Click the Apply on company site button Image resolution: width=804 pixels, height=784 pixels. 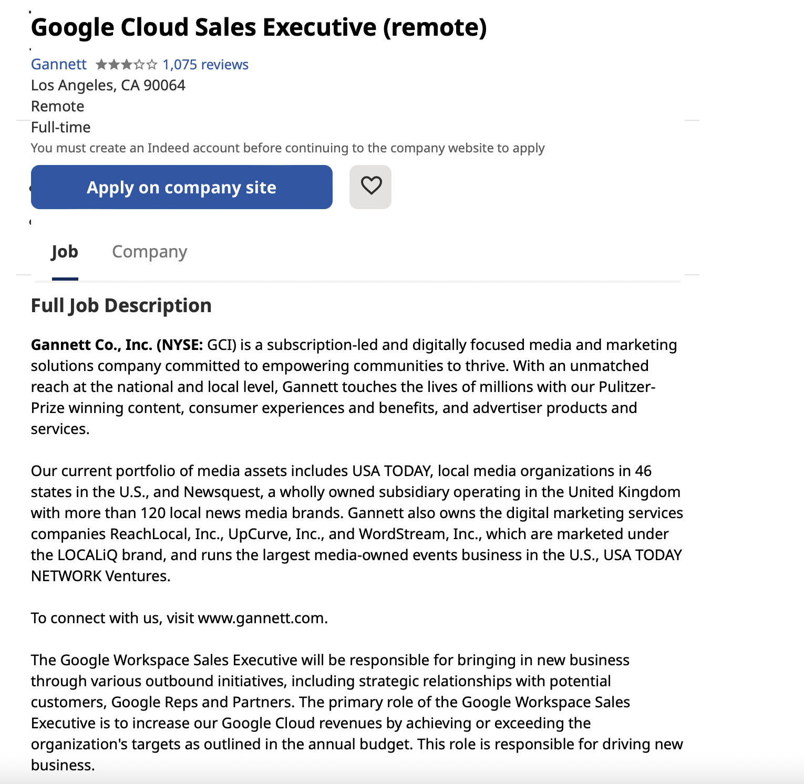182,187
